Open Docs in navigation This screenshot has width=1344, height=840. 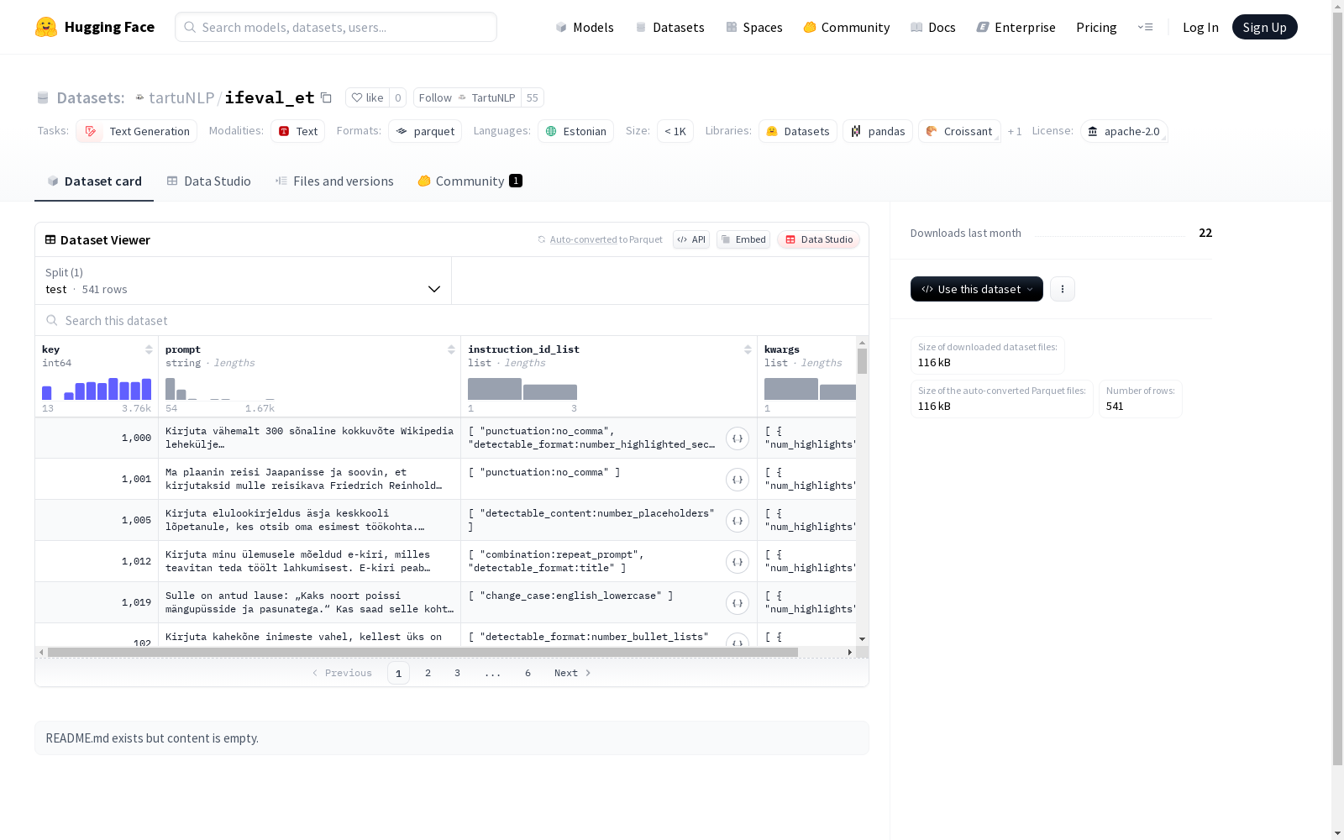click(933, 27)
